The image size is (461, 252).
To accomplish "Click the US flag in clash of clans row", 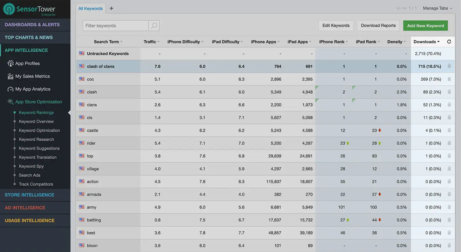I will tap(82, 66).
